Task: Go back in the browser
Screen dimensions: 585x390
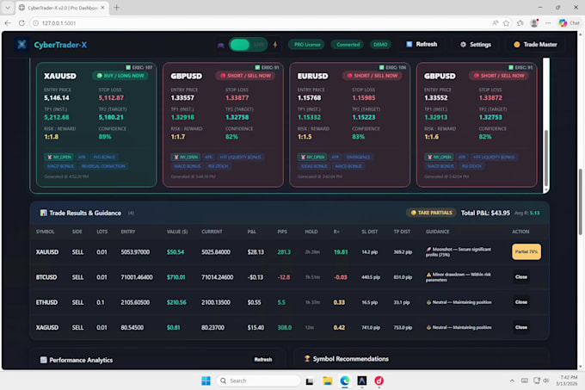Action: click(8, 23)
